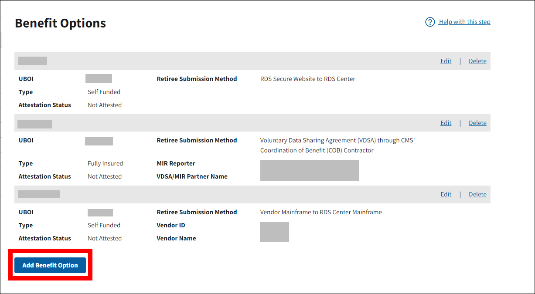Click the redacted Vendor ID value box
535x294 pixels.
pos(274,232)
